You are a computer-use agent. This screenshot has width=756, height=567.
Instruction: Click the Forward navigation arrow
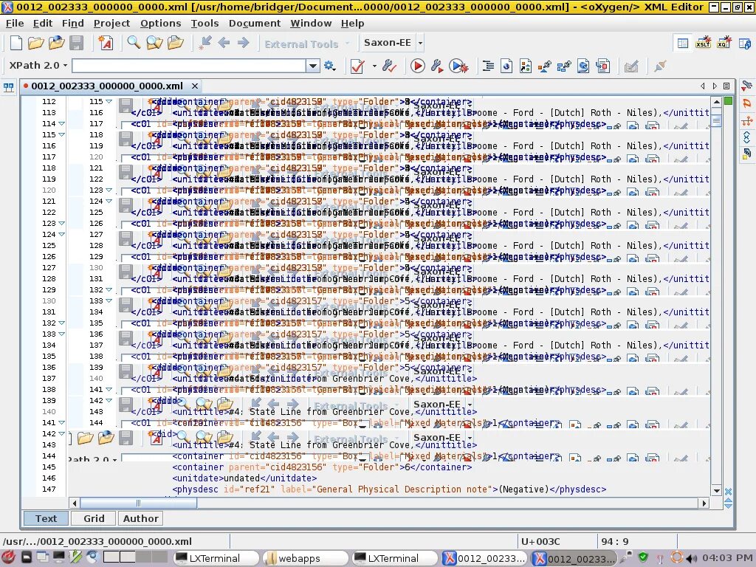[x=244, y=43]
